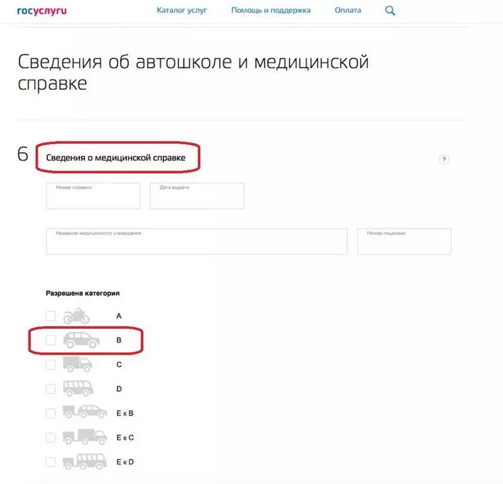Click the help question mark icon
Image resolution: width=503 pixels, height=484 pixels.
coord(444,160)
